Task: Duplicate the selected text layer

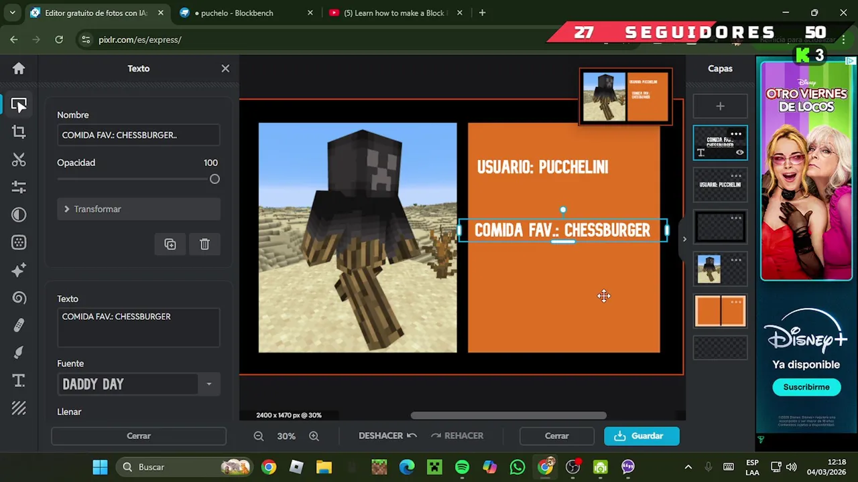Action: [x=170, y=244]
